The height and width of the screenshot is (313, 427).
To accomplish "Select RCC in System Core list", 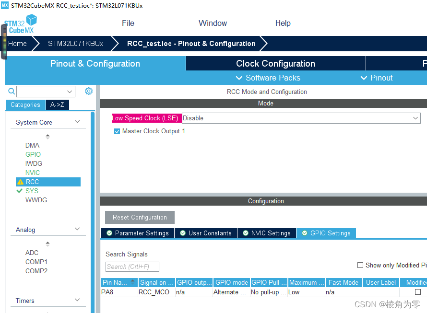I will [48, 182].
